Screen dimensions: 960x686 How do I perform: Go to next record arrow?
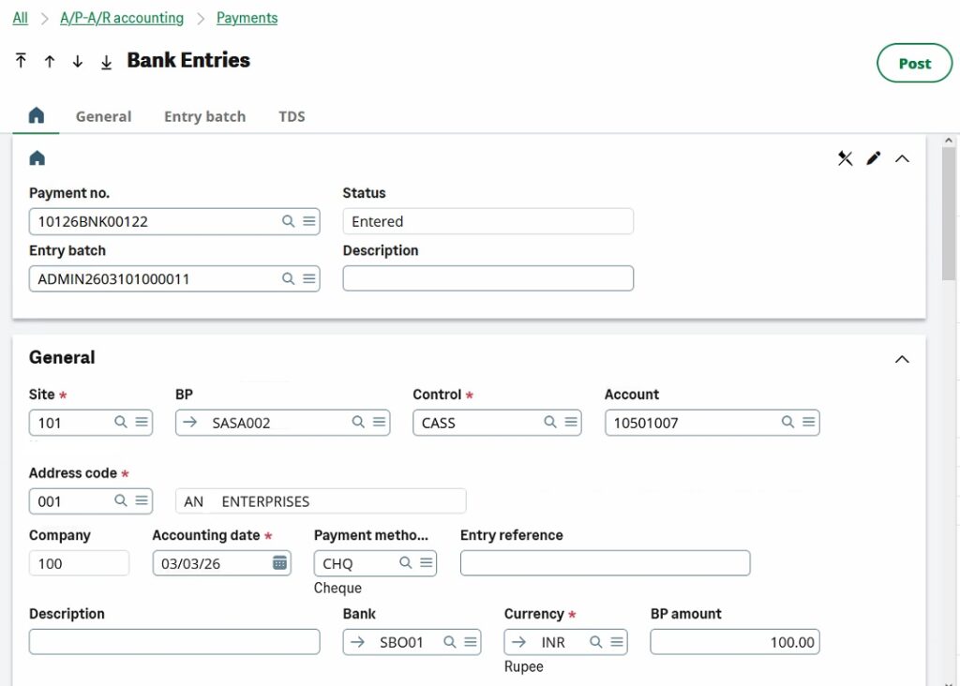pyautogui.click(x=78, y=61)
